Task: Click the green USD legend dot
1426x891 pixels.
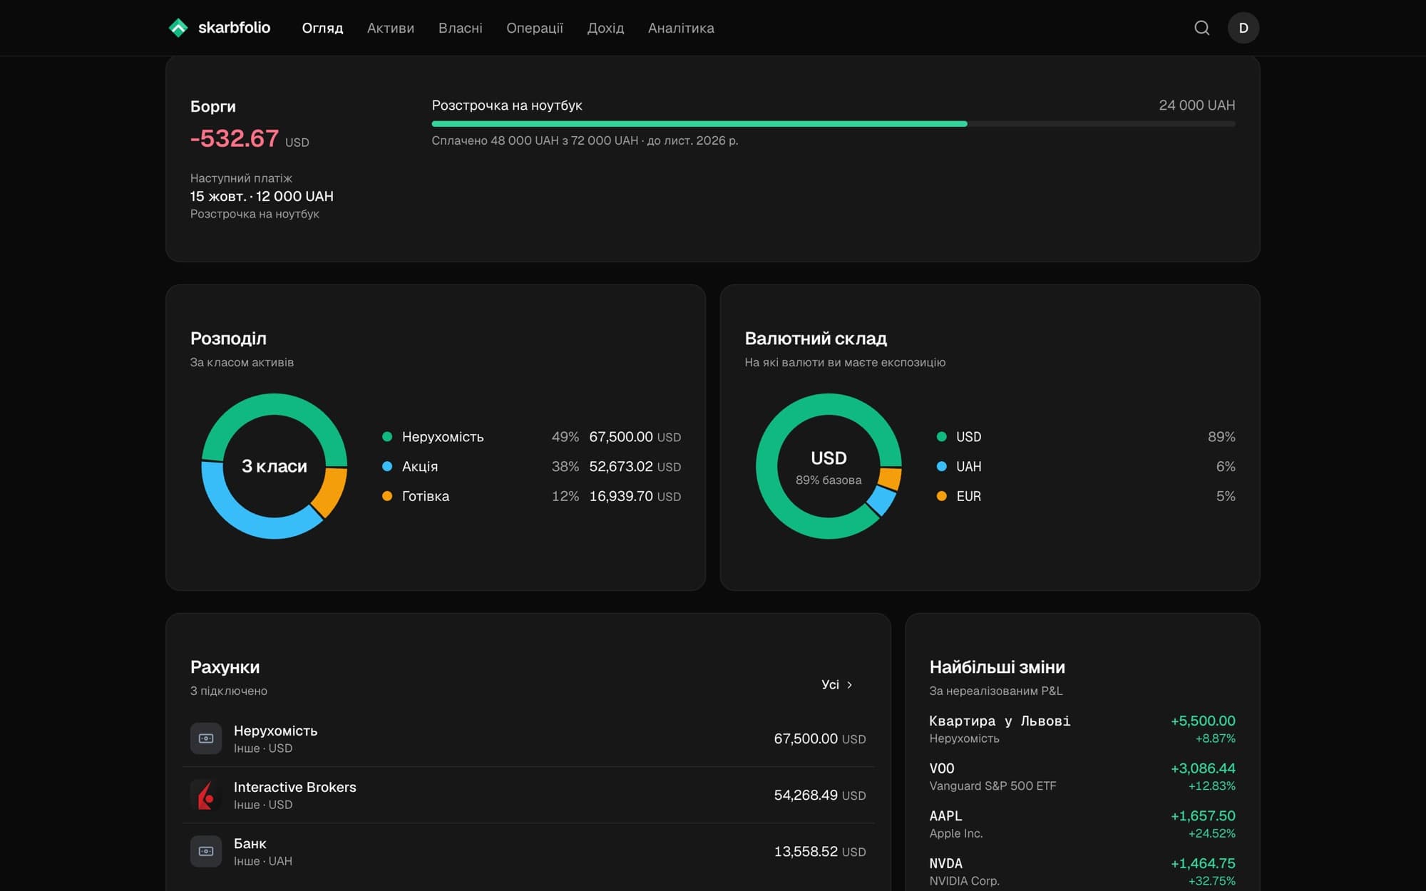Action: [x=942, y=437]
